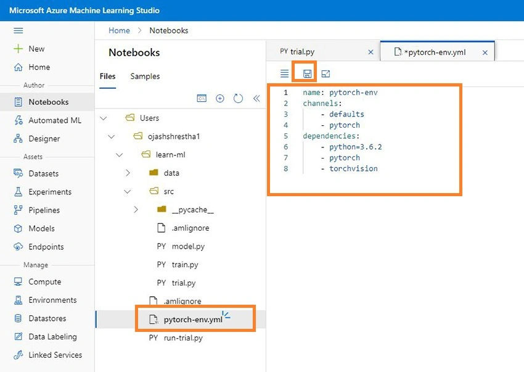Toggle the left navigation hamburger menu
Screen dimensions: 524x372
(18, 30)
